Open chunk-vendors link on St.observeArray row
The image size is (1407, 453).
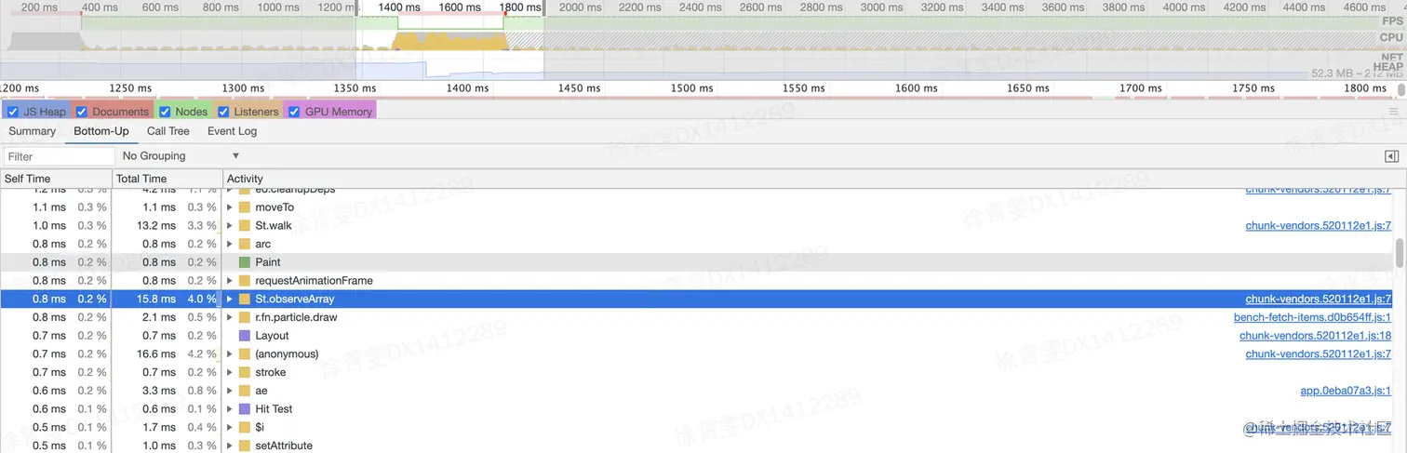click(x=1319, y=300)
